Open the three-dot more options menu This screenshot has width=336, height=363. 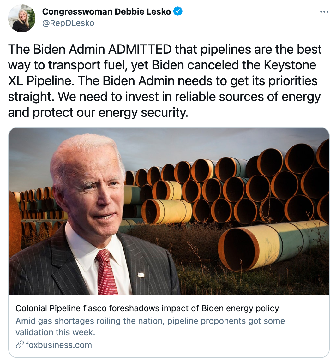click(324, 12)
